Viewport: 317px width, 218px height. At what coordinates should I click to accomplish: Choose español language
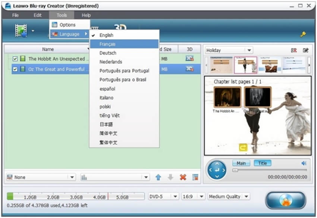pyautogui.click(x=124, y=89)
